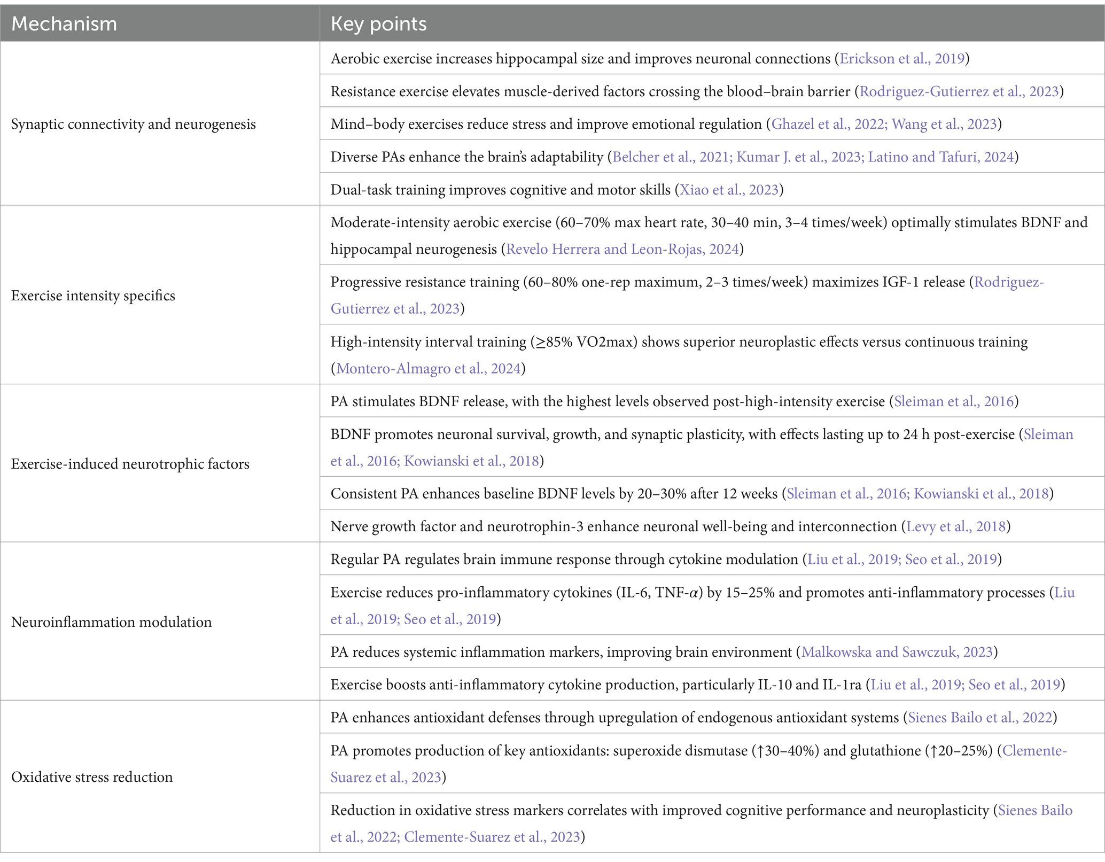This screenshot has width=1105, height=862.
Task: Open Sleiman 2016 citation in post-high-intensity exercise row
Action: [954, 401]
